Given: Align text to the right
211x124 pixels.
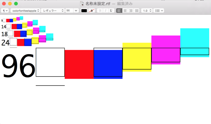Looking at the screenshot, I should coord(131,11).
